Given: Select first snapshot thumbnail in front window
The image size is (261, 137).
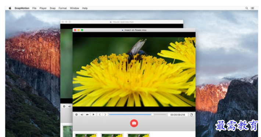Looking at the screenshot, I should (86, 135).
